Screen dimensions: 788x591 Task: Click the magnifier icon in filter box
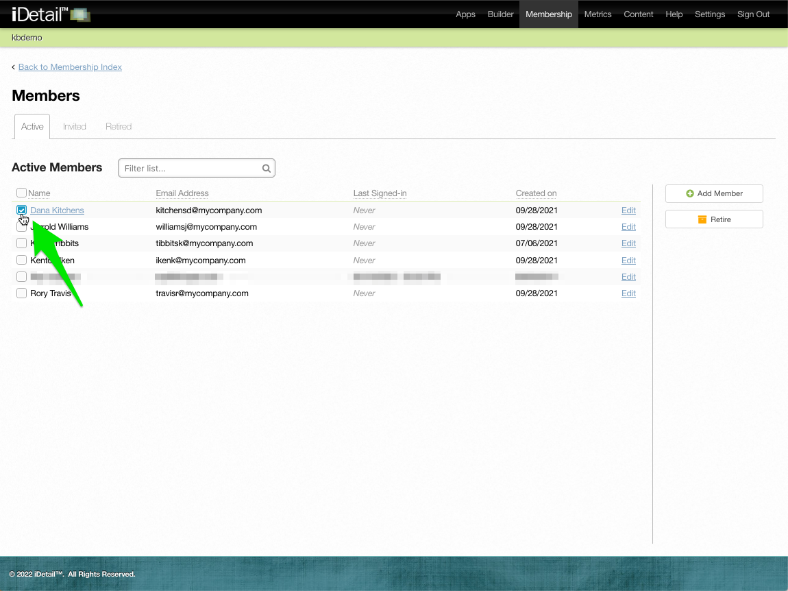(267, 169)
